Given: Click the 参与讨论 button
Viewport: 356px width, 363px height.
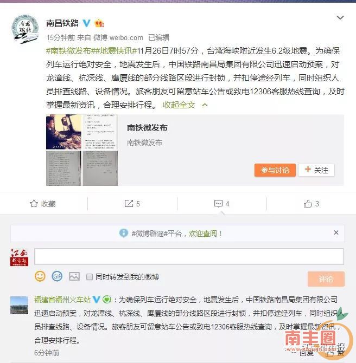Looking at the screenshot, I should point(275,170).
